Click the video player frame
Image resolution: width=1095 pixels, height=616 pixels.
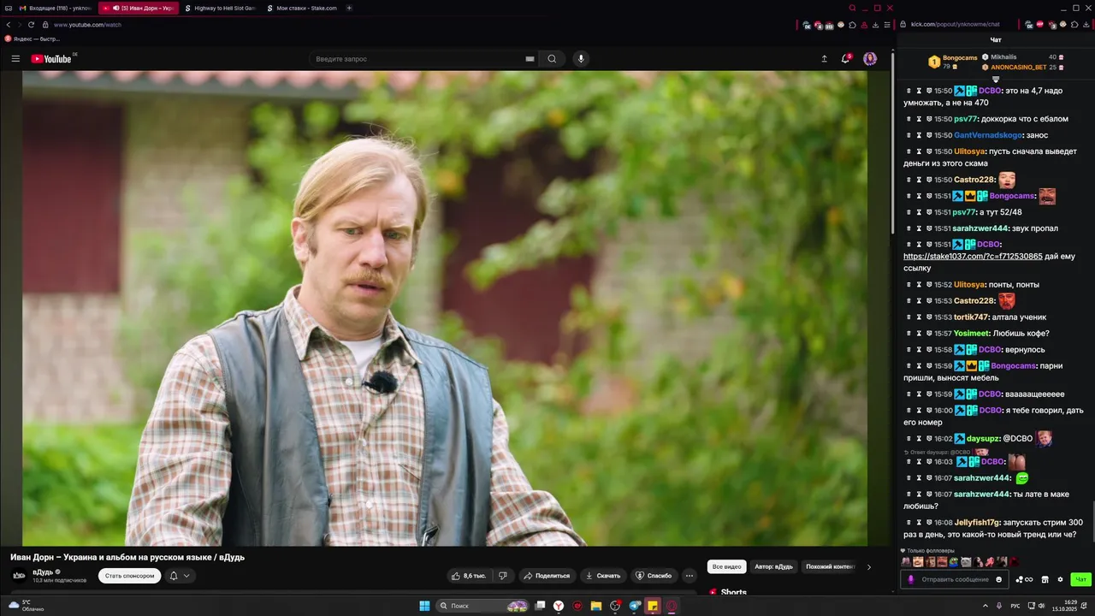444,308
